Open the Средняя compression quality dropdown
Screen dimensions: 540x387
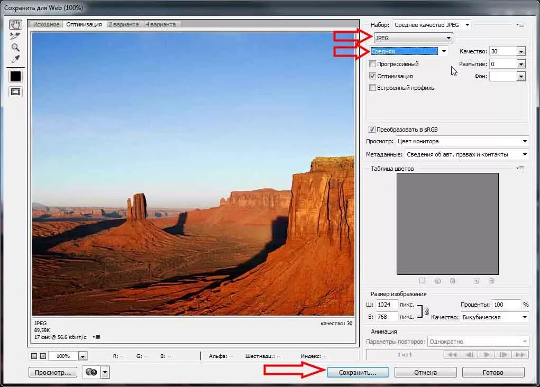tap(409, 51)
